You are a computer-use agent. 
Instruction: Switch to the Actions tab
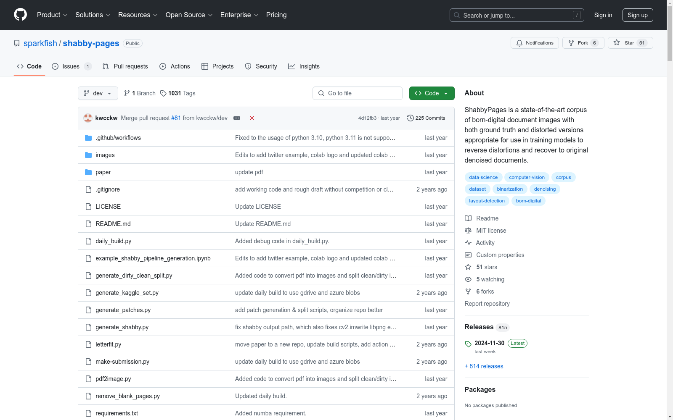point(175,66)
